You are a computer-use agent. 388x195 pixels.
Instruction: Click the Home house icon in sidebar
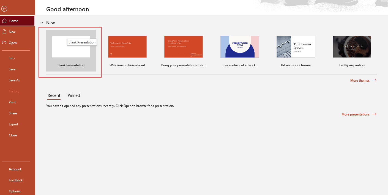coord(4,21)
